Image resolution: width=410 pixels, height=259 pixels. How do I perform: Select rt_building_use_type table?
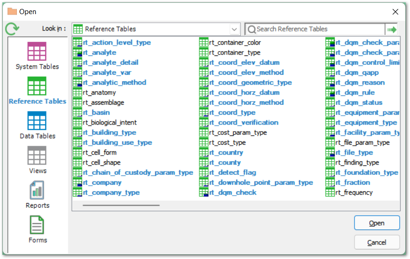coord(118,142)
